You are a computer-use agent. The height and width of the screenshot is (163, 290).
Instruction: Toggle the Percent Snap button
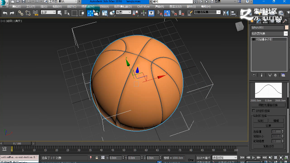point(174,13)
